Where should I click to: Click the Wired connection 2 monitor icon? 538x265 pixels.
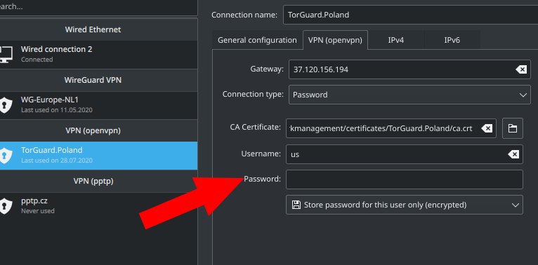[6, 54]
